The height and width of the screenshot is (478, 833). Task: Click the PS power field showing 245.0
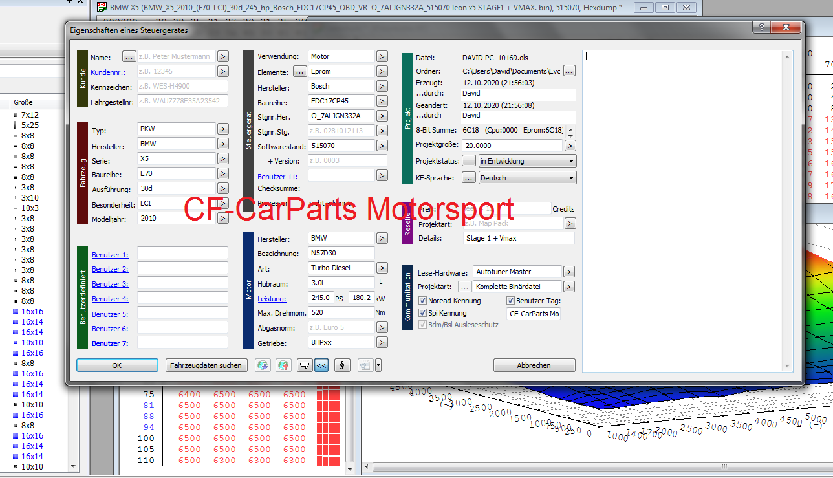click(x=321, y=298)
